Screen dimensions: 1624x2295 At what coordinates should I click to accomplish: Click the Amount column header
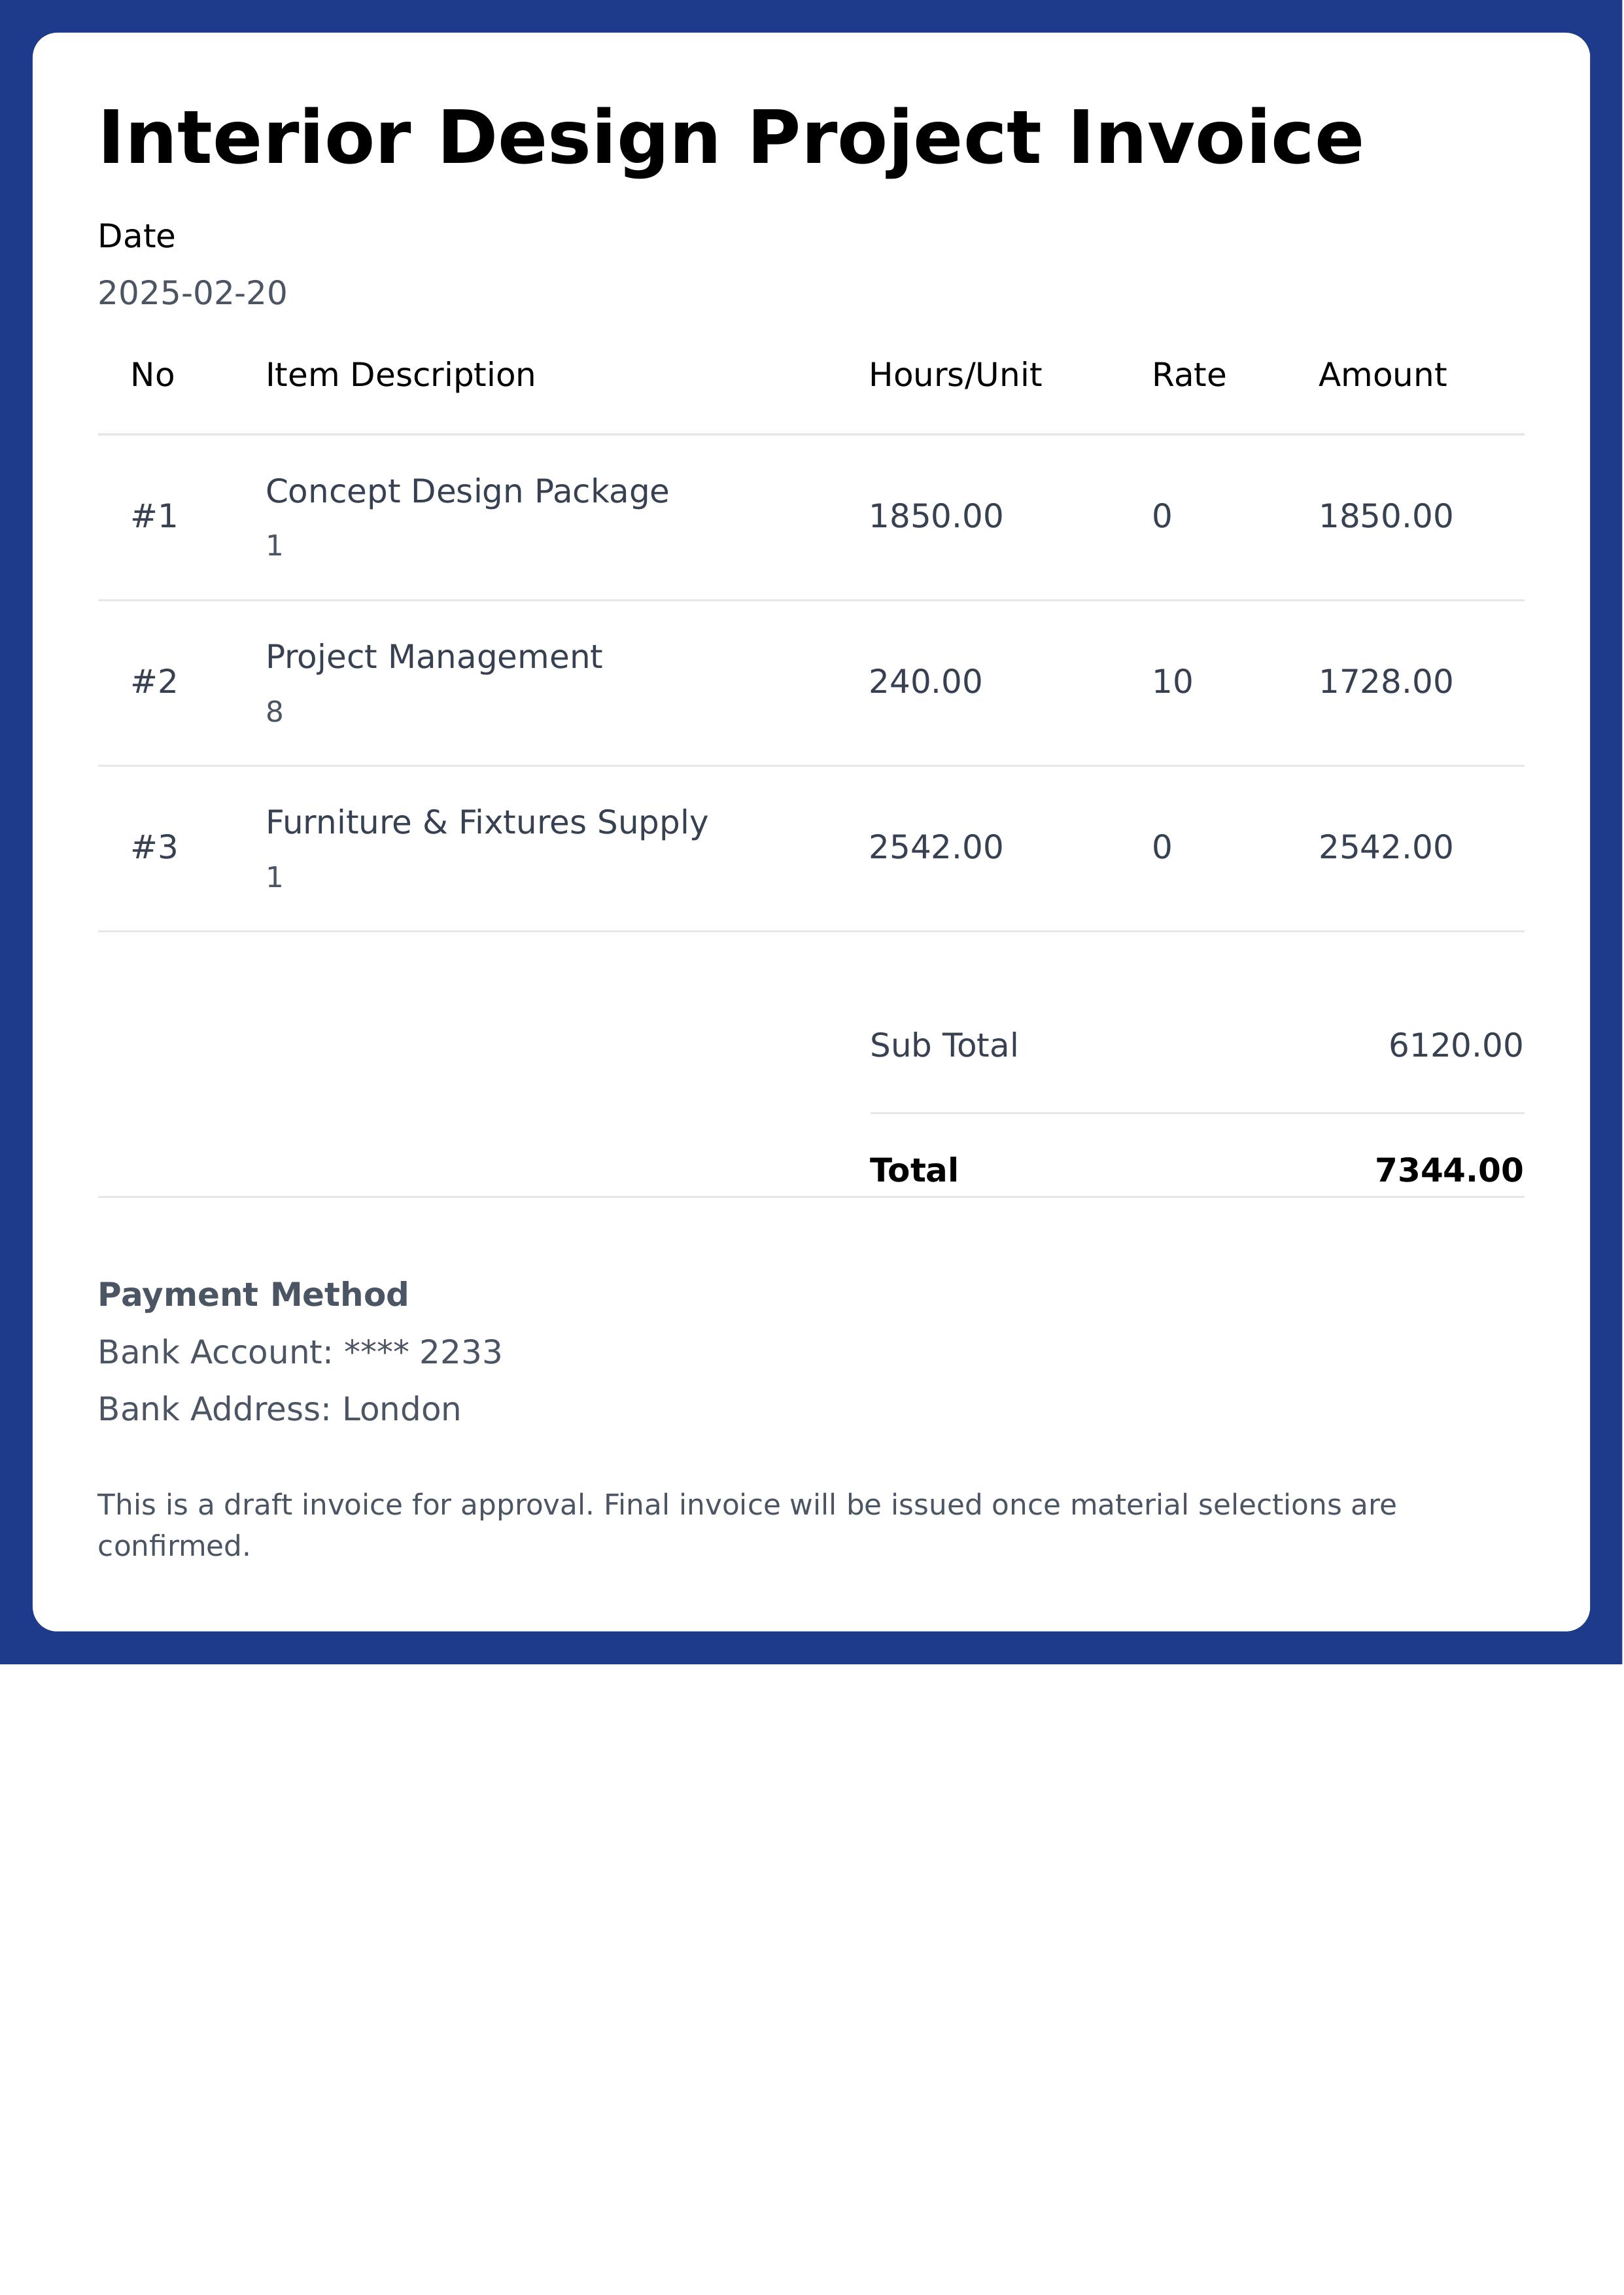tap(1381, 375)
